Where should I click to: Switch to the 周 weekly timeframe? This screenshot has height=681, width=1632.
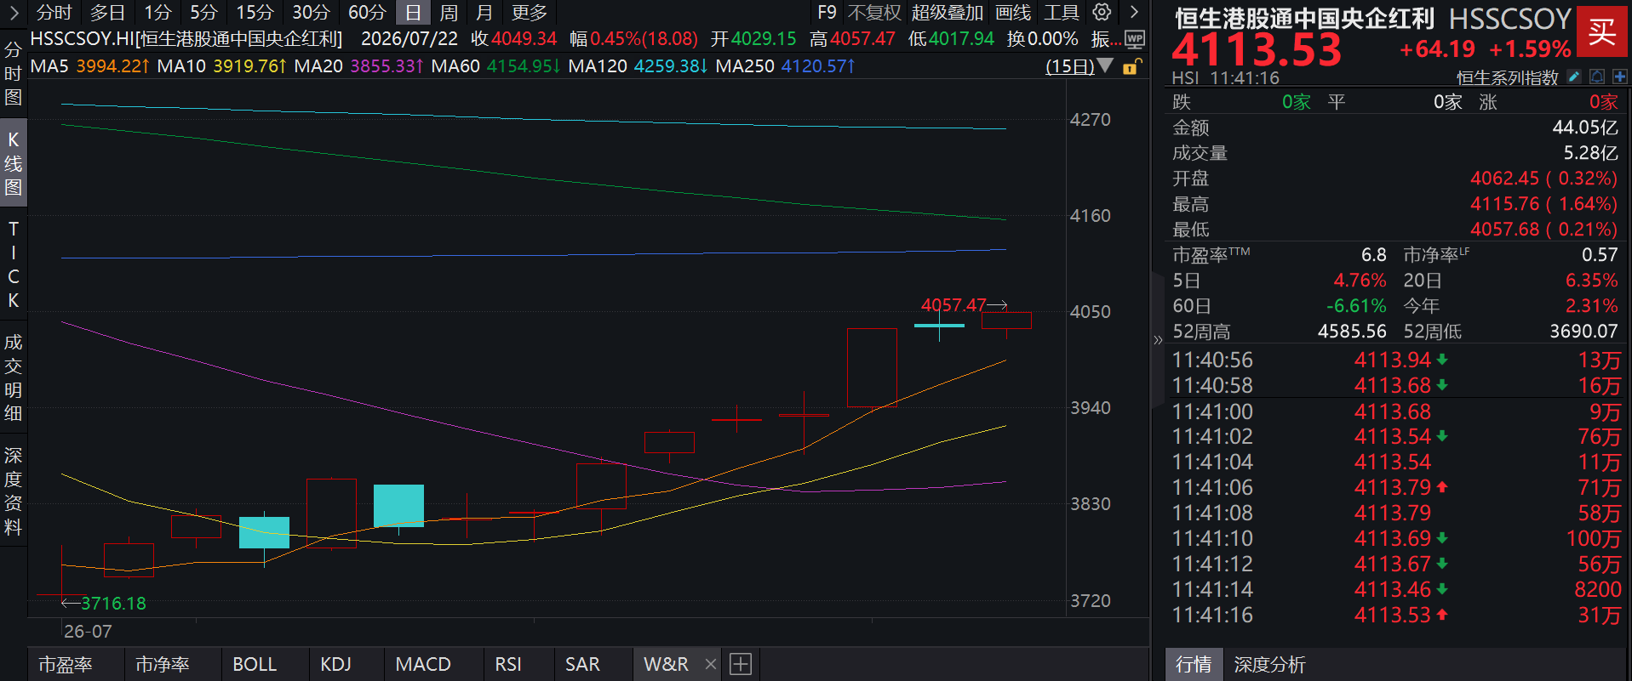point(449,13)
